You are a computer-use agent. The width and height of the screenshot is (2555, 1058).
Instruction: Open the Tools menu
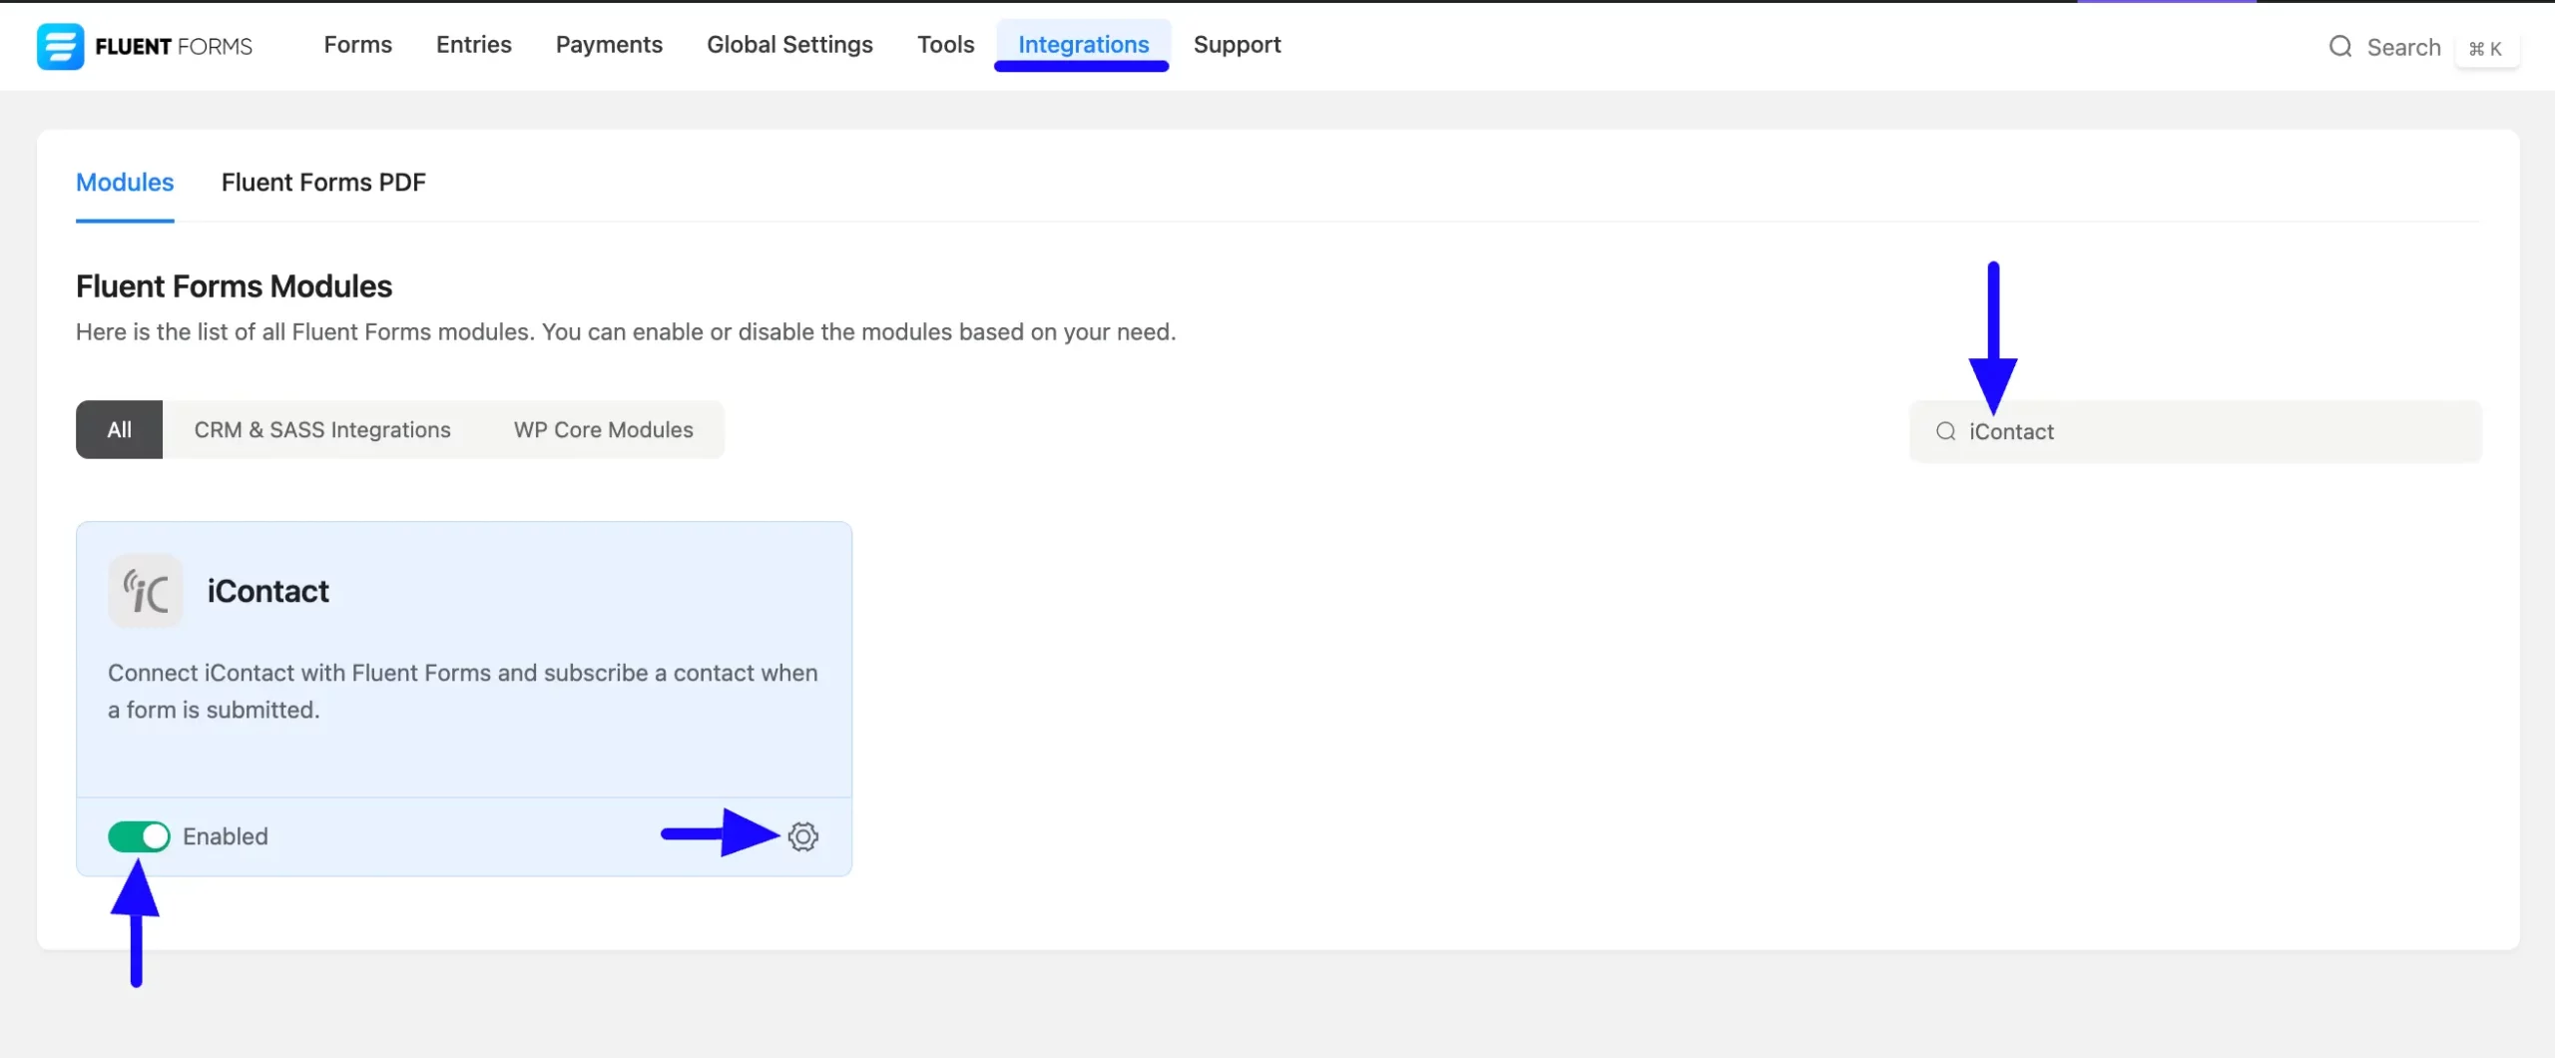coord(946,45)
